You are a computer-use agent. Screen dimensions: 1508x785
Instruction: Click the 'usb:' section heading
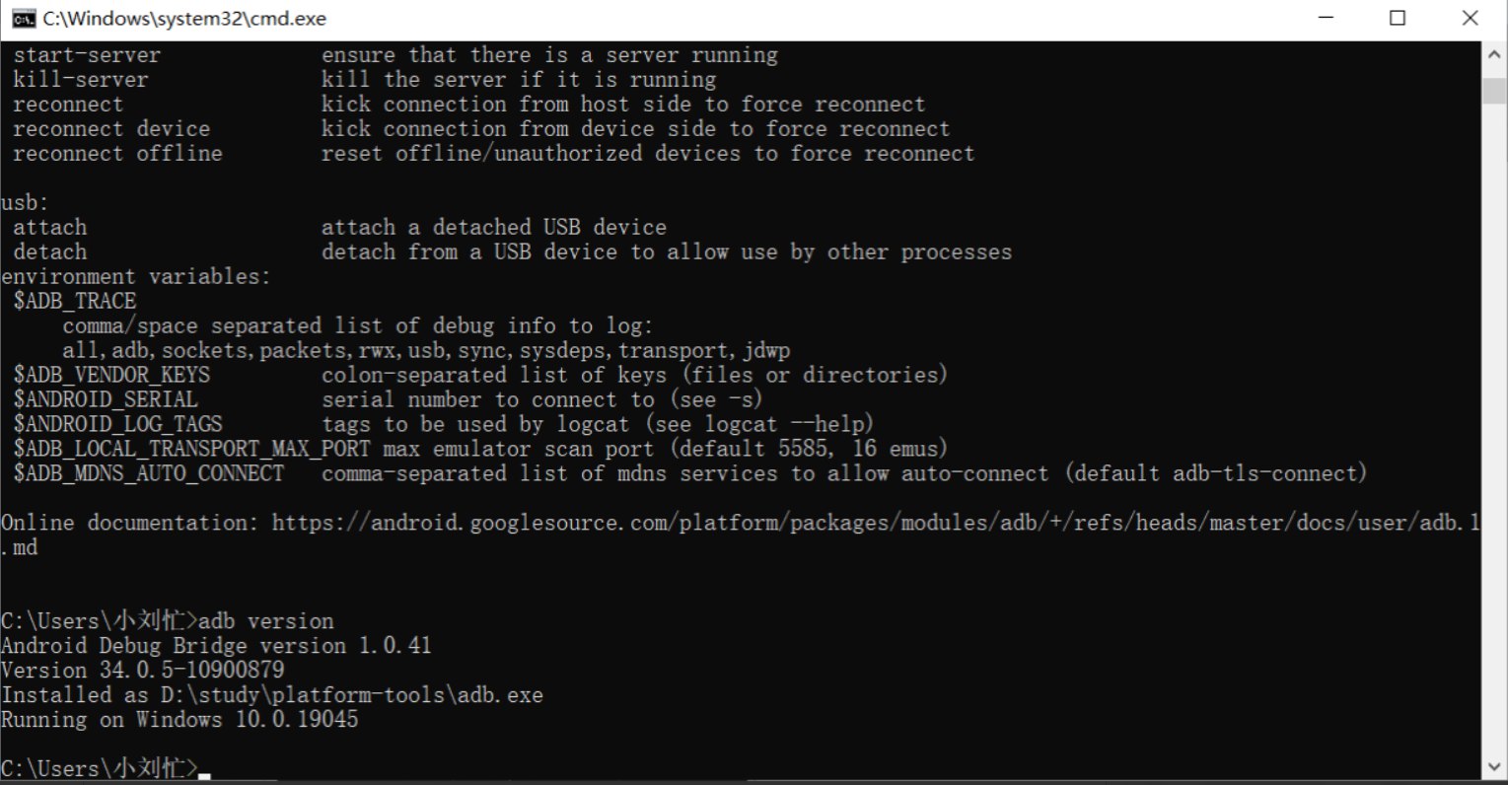click(x=25, y=203)
